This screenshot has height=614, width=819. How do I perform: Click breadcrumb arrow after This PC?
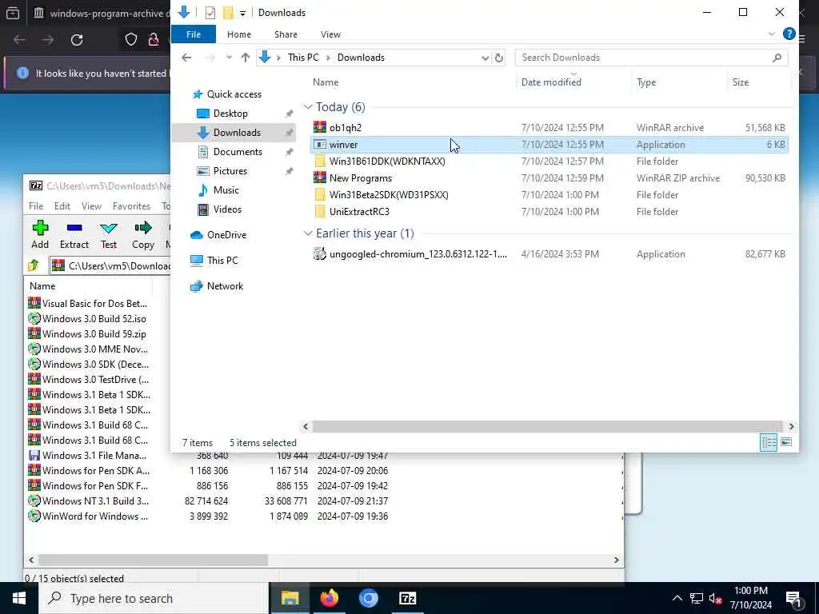coord(328,58)
